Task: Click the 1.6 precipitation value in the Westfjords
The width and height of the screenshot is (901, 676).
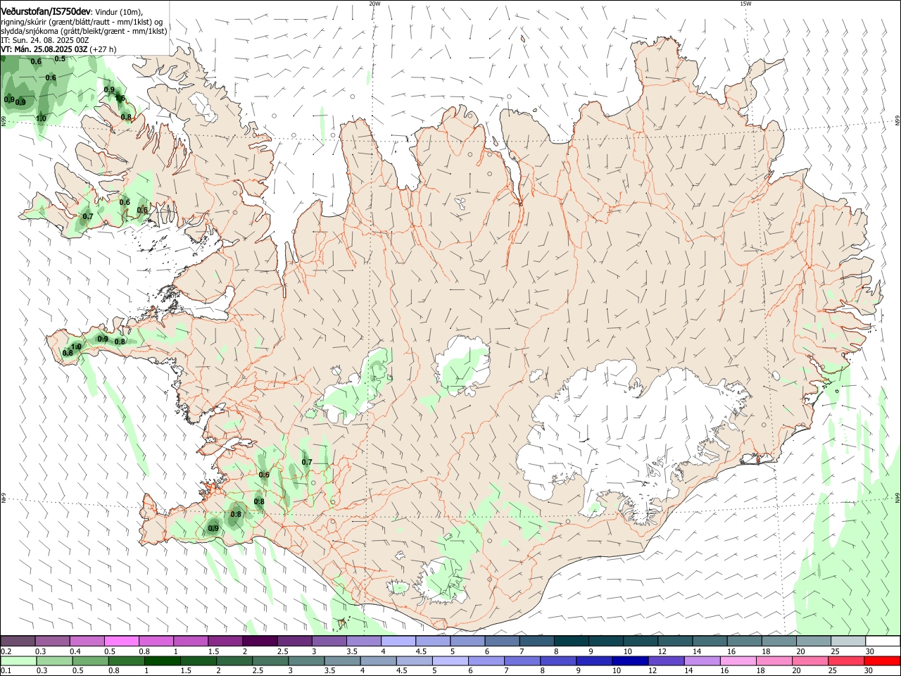Action: pos(120,99)
